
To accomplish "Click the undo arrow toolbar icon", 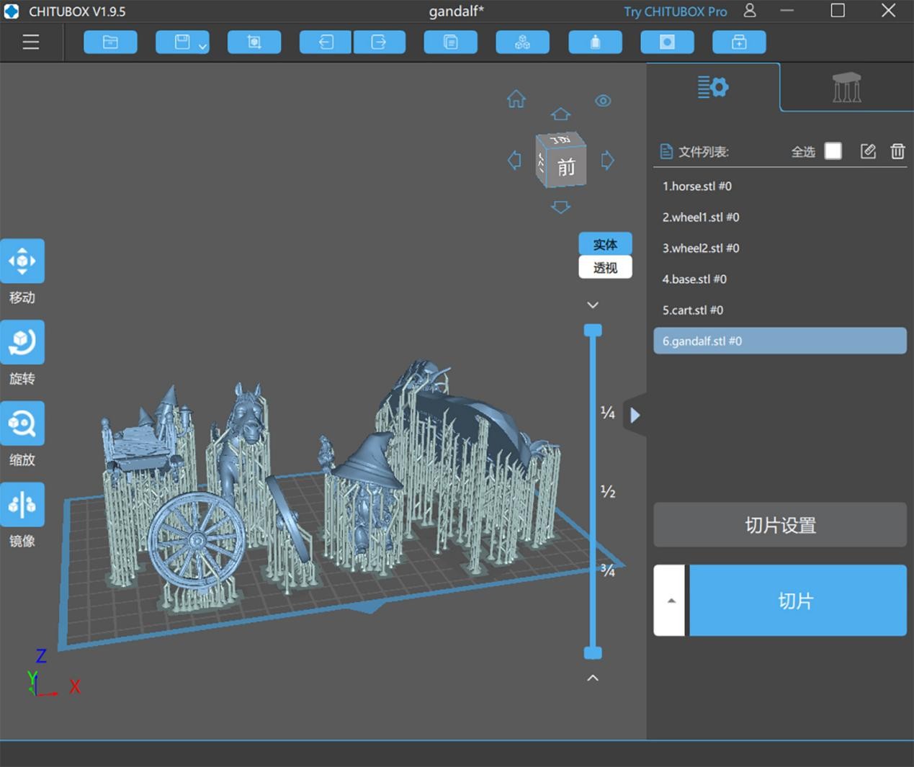I will 326,42.
